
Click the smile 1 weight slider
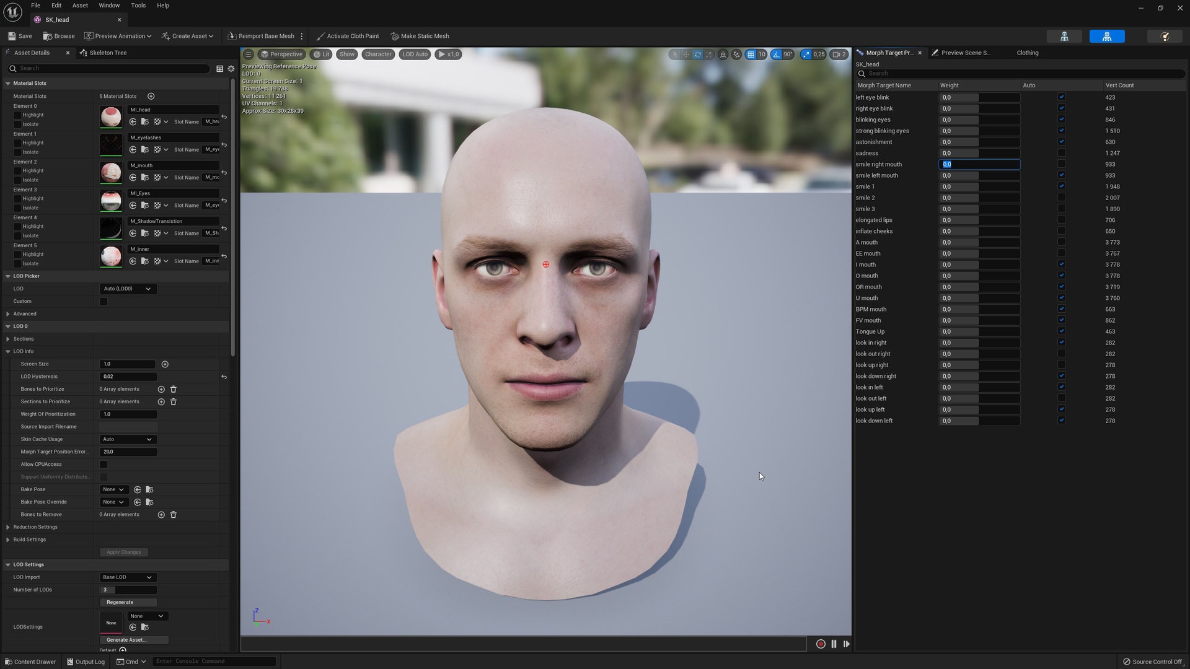(x=979, y=186)
